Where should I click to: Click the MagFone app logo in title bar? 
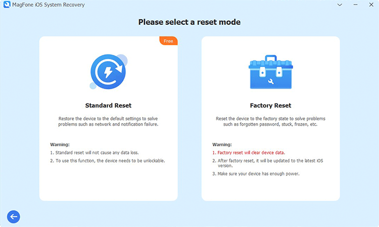click(x=7, y=5)
